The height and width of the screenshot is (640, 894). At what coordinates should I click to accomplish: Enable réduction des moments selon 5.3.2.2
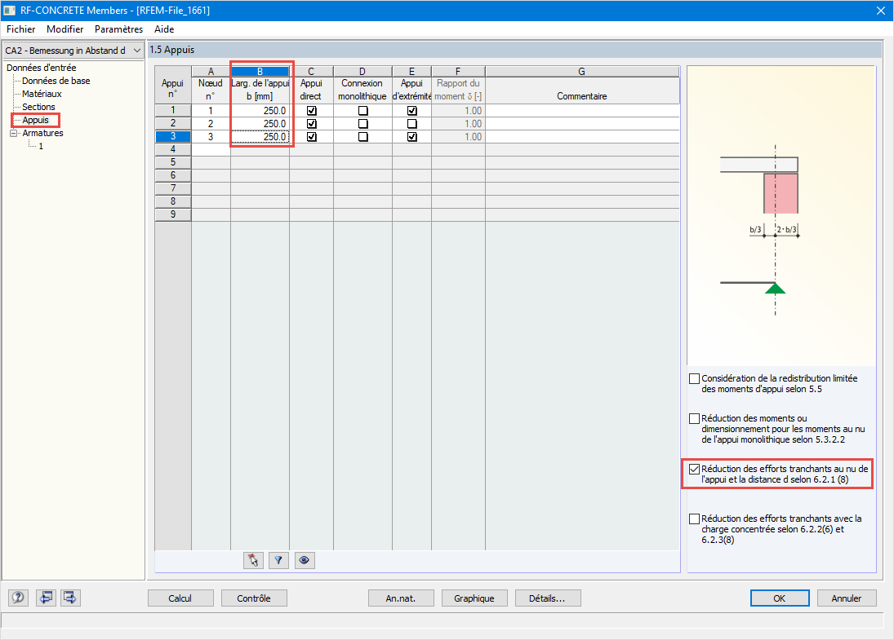[694, 418]
